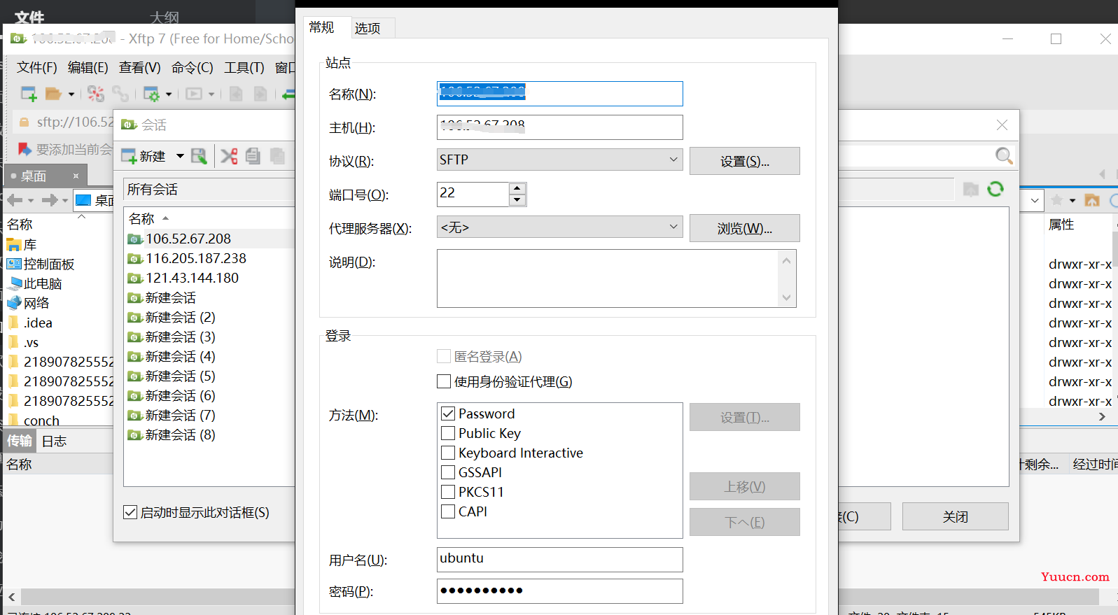The image size is (1118, 615).
Task: Check the PKCS11 method checkbox
Action: coord(448,492)
